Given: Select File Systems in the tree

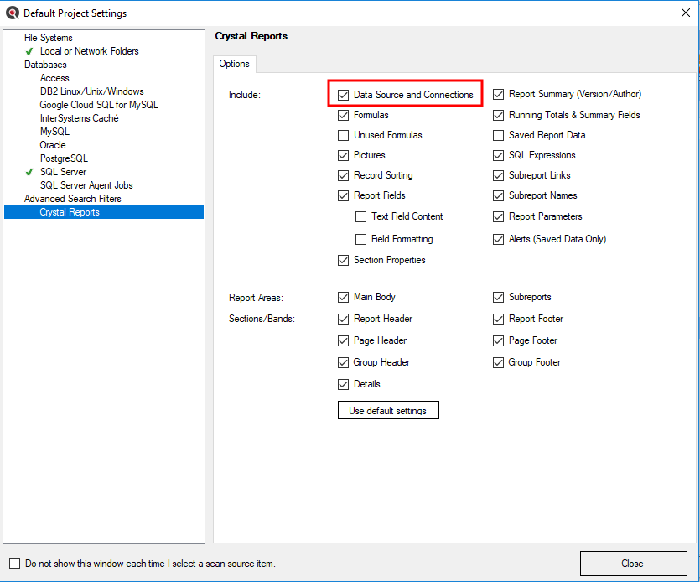Looking at the screenshot, I should (x=49, y=38).
